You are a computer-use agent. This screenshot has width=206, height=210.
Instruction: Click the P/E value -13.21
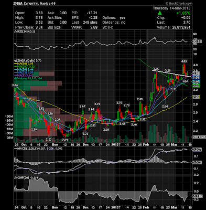click(x=92, y=13)
